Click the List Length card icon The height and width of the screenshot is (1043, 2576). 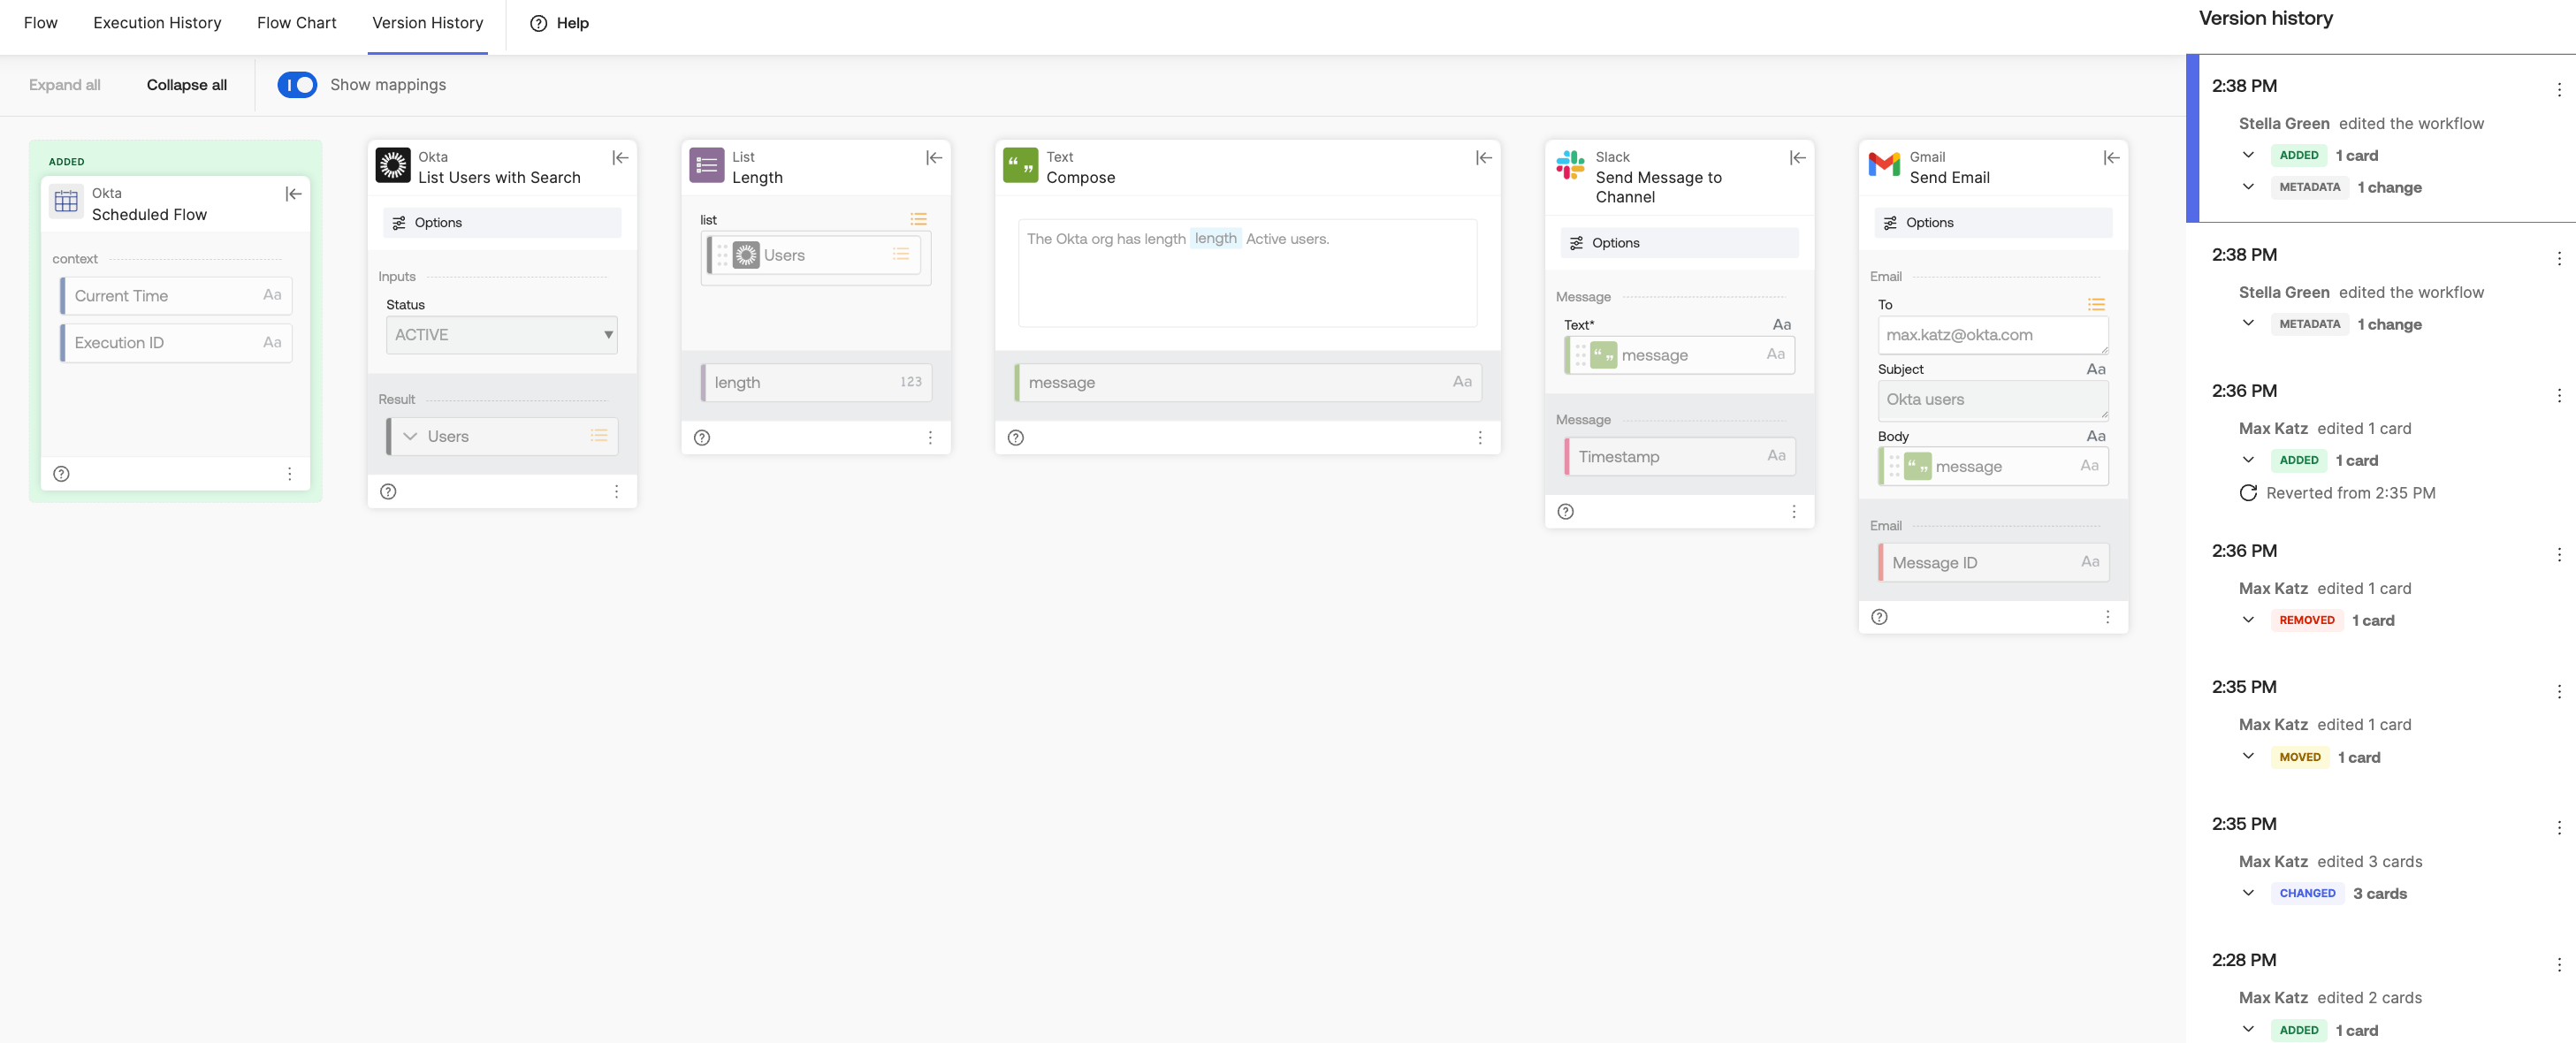click(707, 165)
